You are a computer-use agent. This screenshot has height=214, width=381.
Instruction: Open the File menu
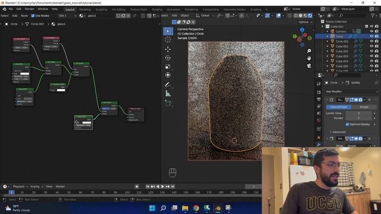click(x=11, y=9)
